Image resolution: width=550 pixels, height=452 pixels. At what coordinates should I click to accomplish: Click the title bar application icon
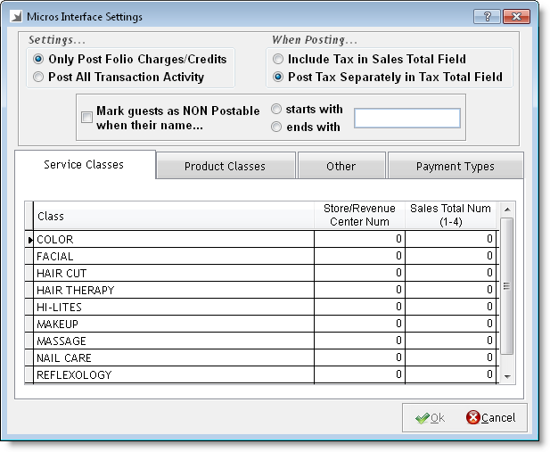(16, 17)
